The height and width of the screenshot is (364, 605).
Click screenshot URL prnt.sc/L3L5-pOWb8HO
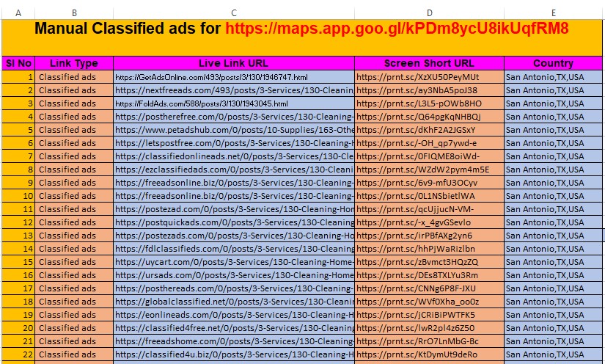tap(419, 103)
